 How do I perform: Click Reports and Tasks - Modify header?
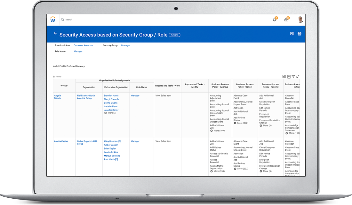click(x=195, y=86)
